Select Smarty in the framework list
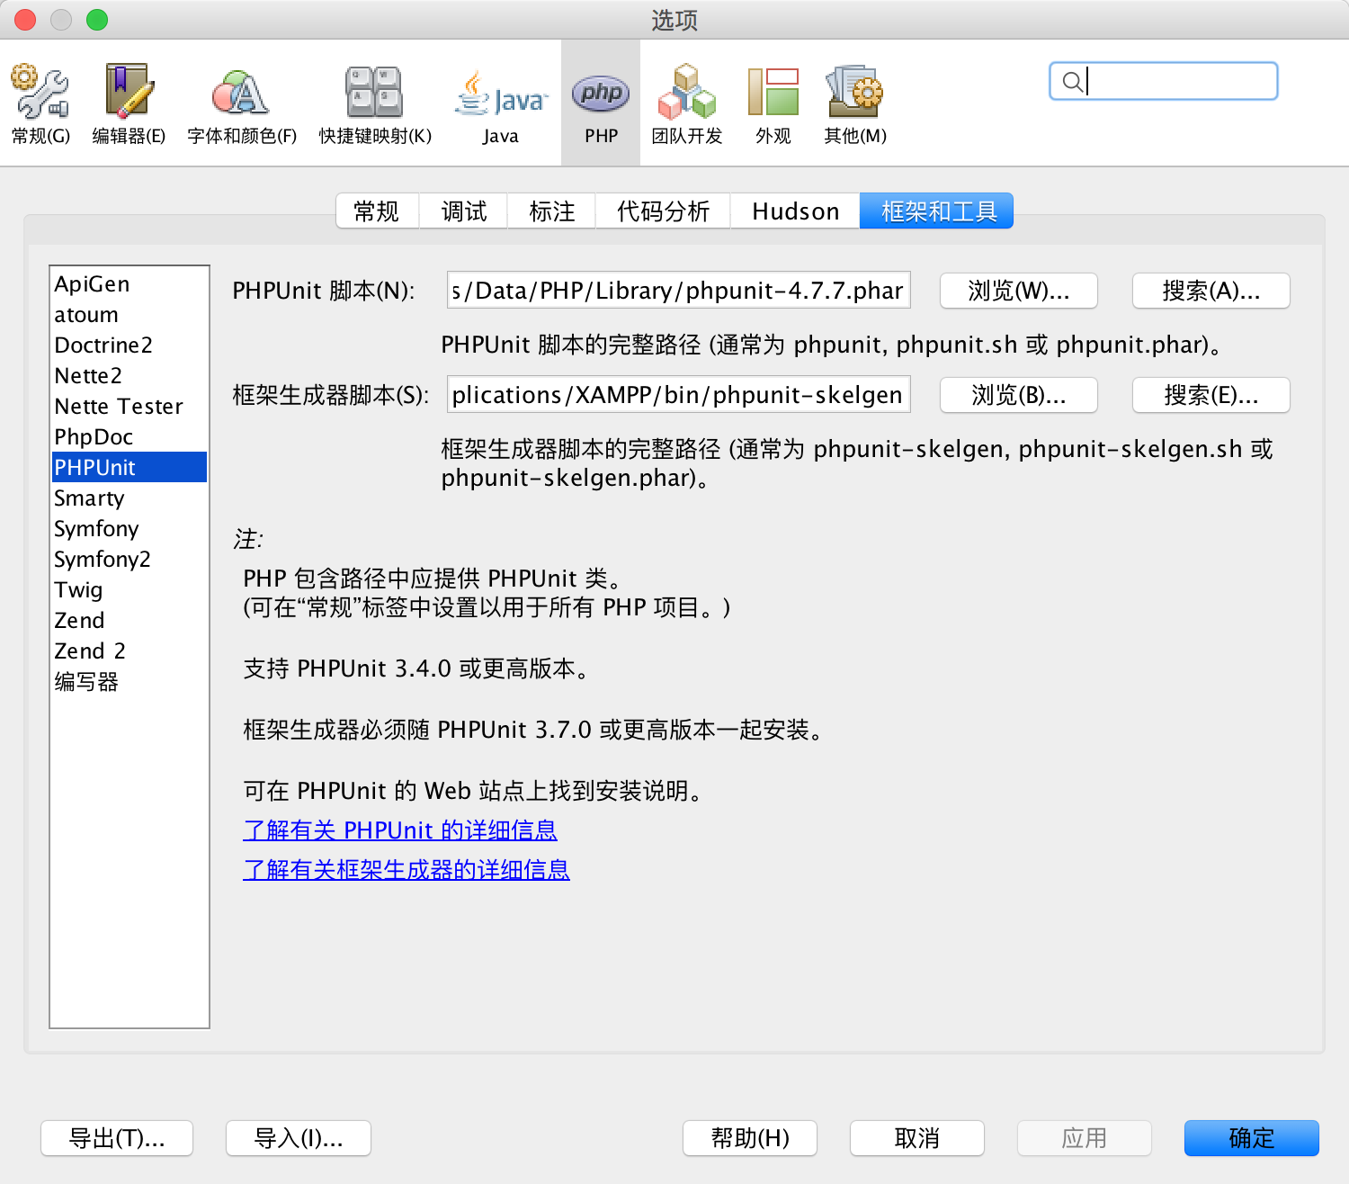This screenshot has height=1184, width=1349. (130, 498)
